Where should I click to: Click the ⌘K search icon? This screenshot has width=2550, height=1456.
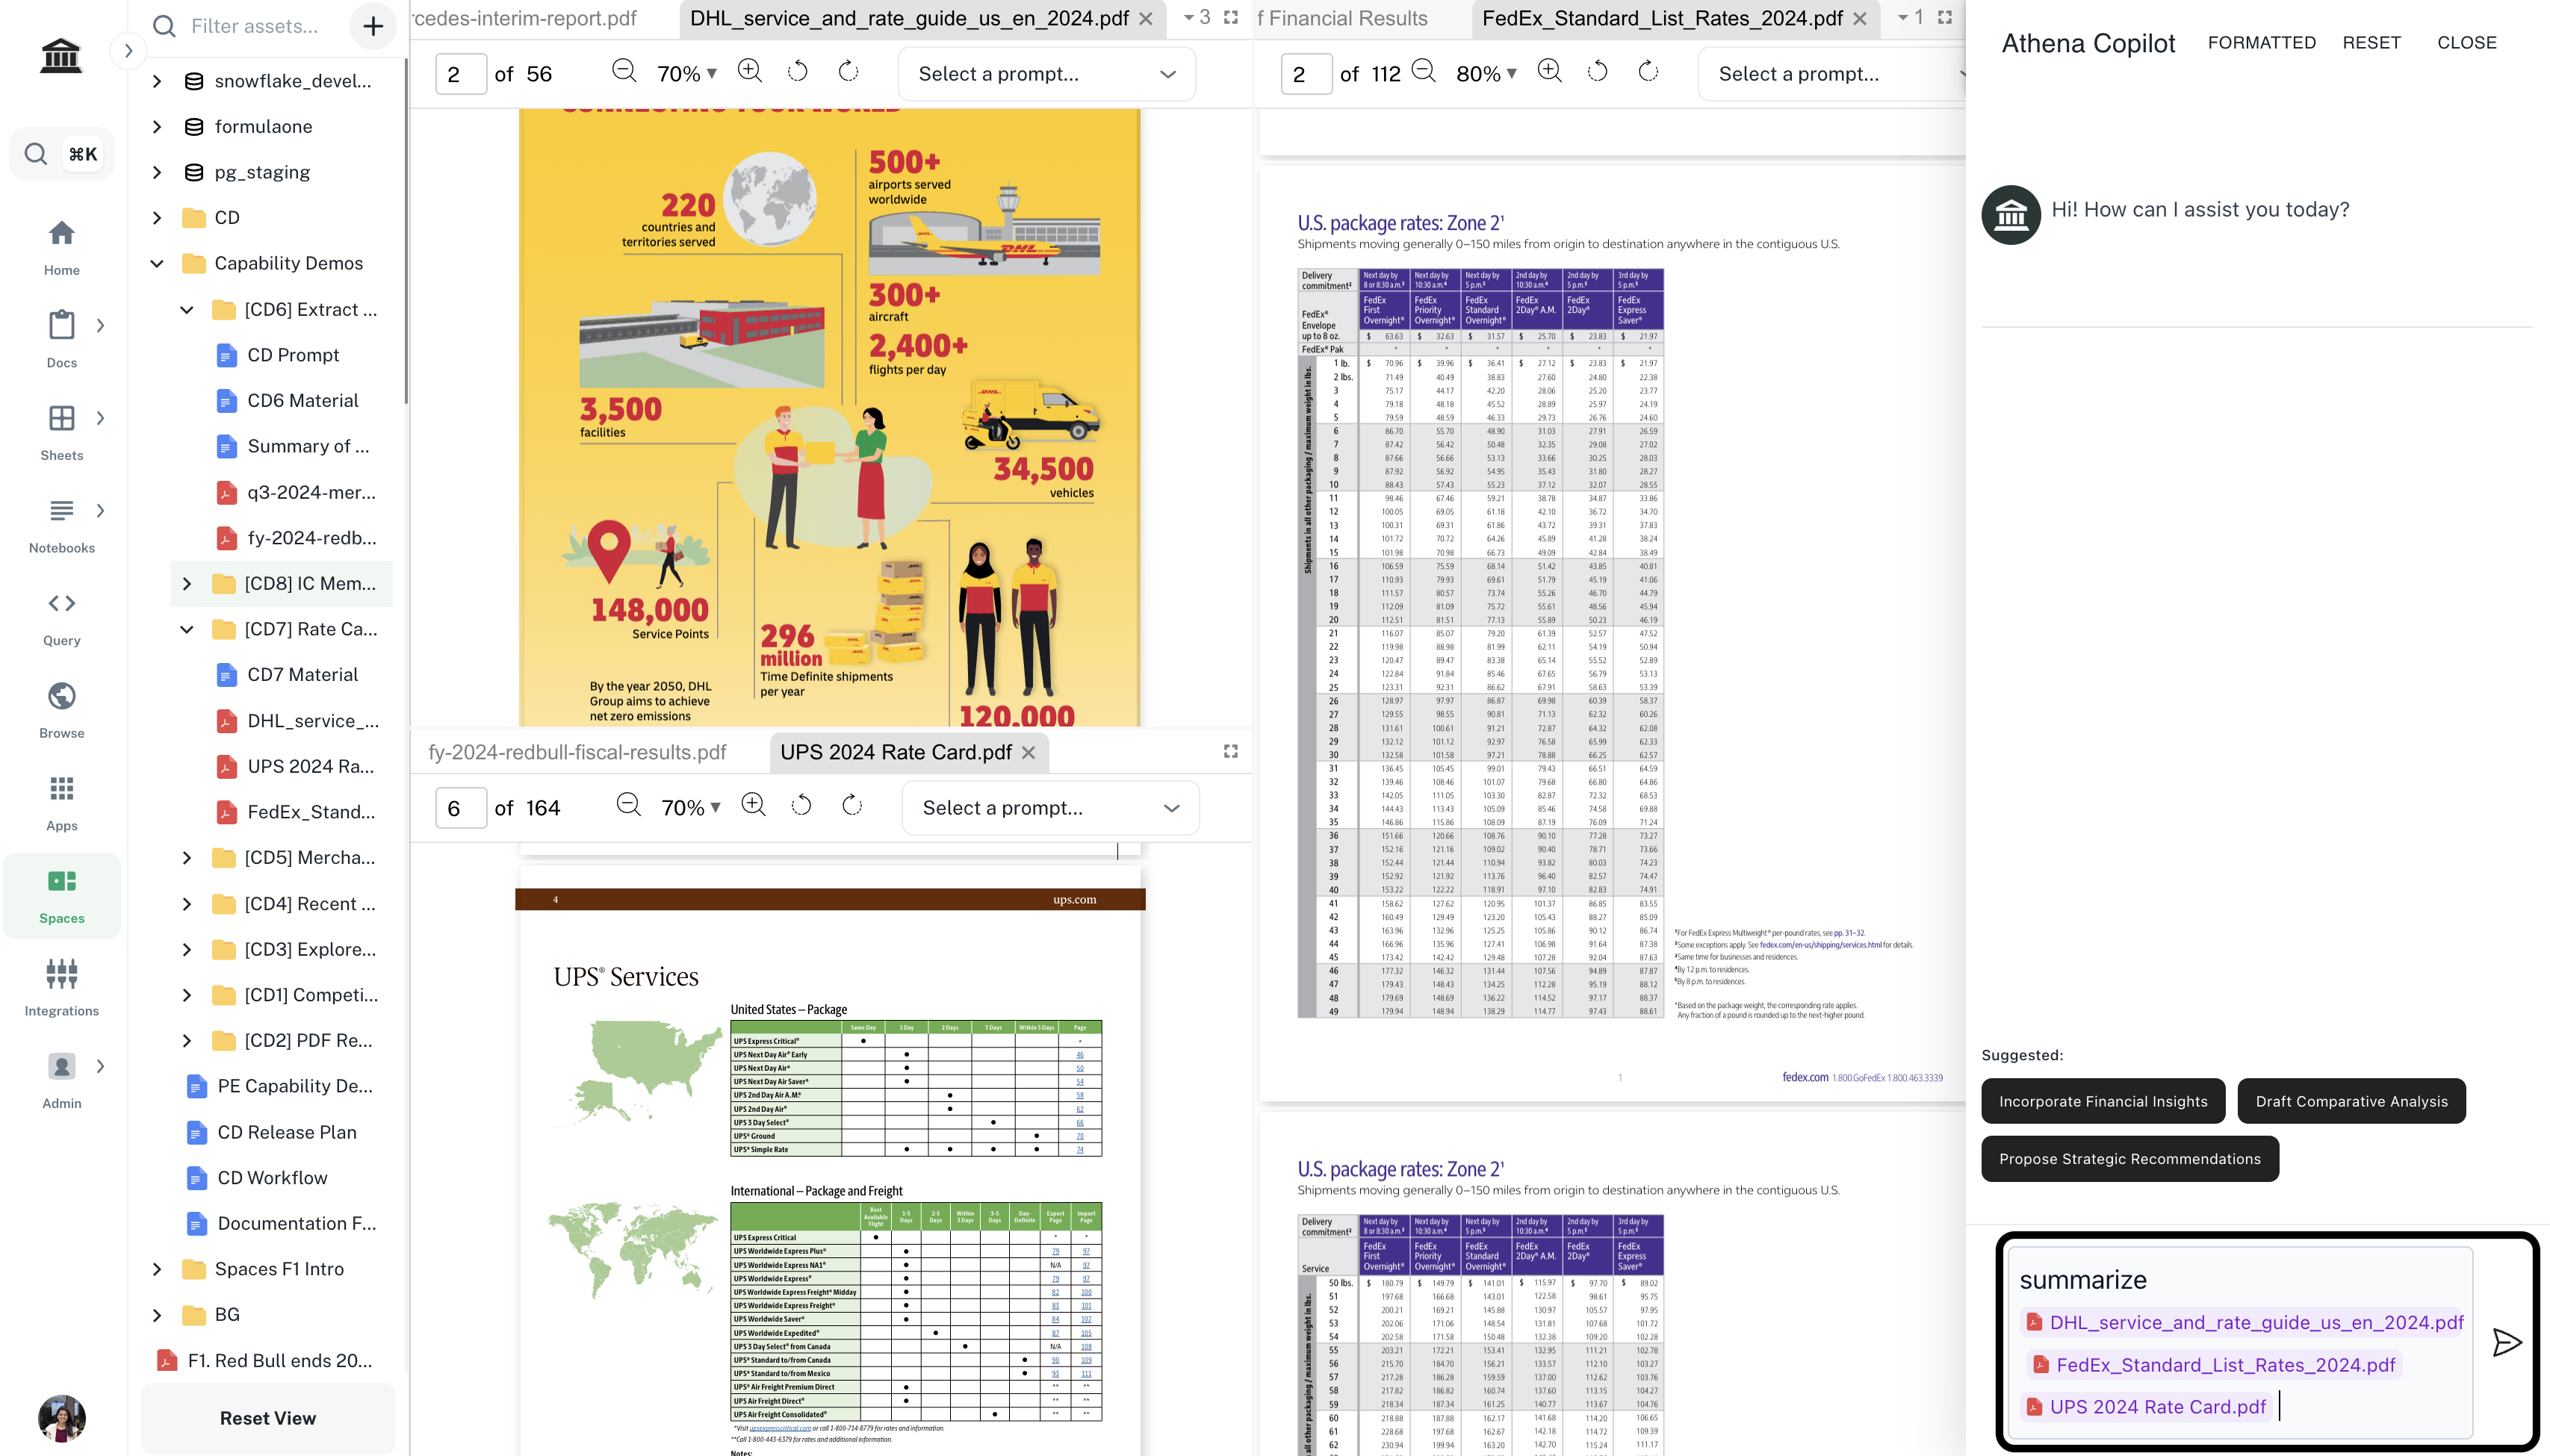click(62, 154)
